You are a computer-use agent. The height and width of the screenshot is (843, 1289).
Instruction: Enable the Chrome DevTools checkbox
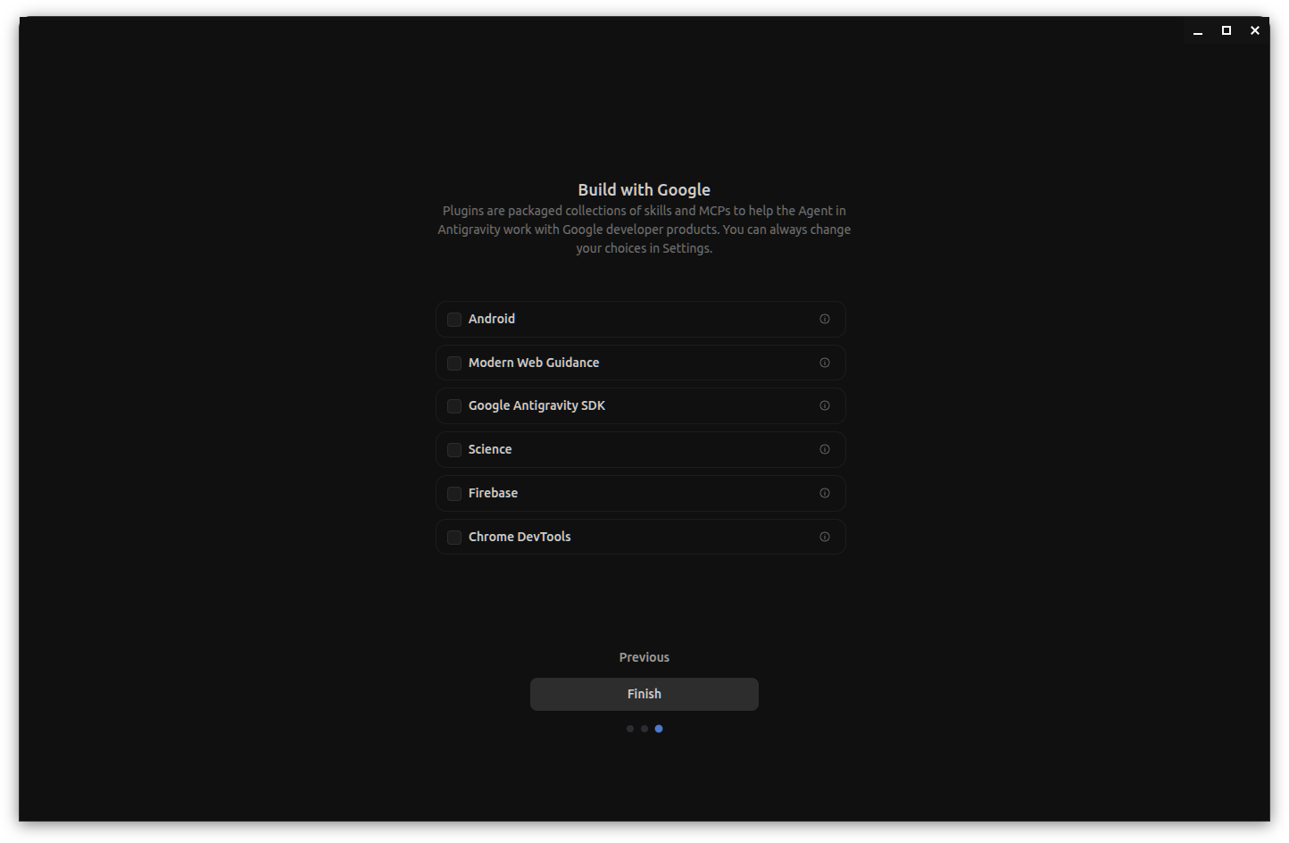click(x=454, y=538)
